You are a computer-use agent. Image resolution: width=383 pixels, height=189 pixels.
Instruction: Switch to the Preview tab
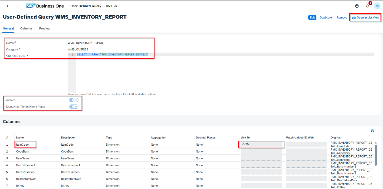(x=44, y=28)
